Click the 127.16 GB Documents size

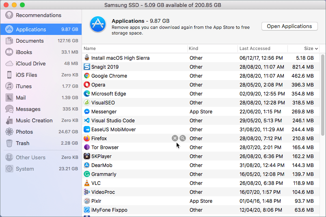tap(68, 41)
